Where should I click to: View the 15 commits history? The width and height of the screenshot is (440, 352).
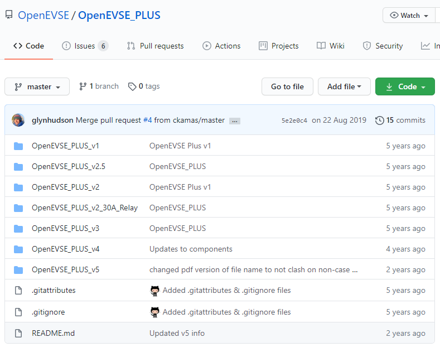[x=400, y=120]
